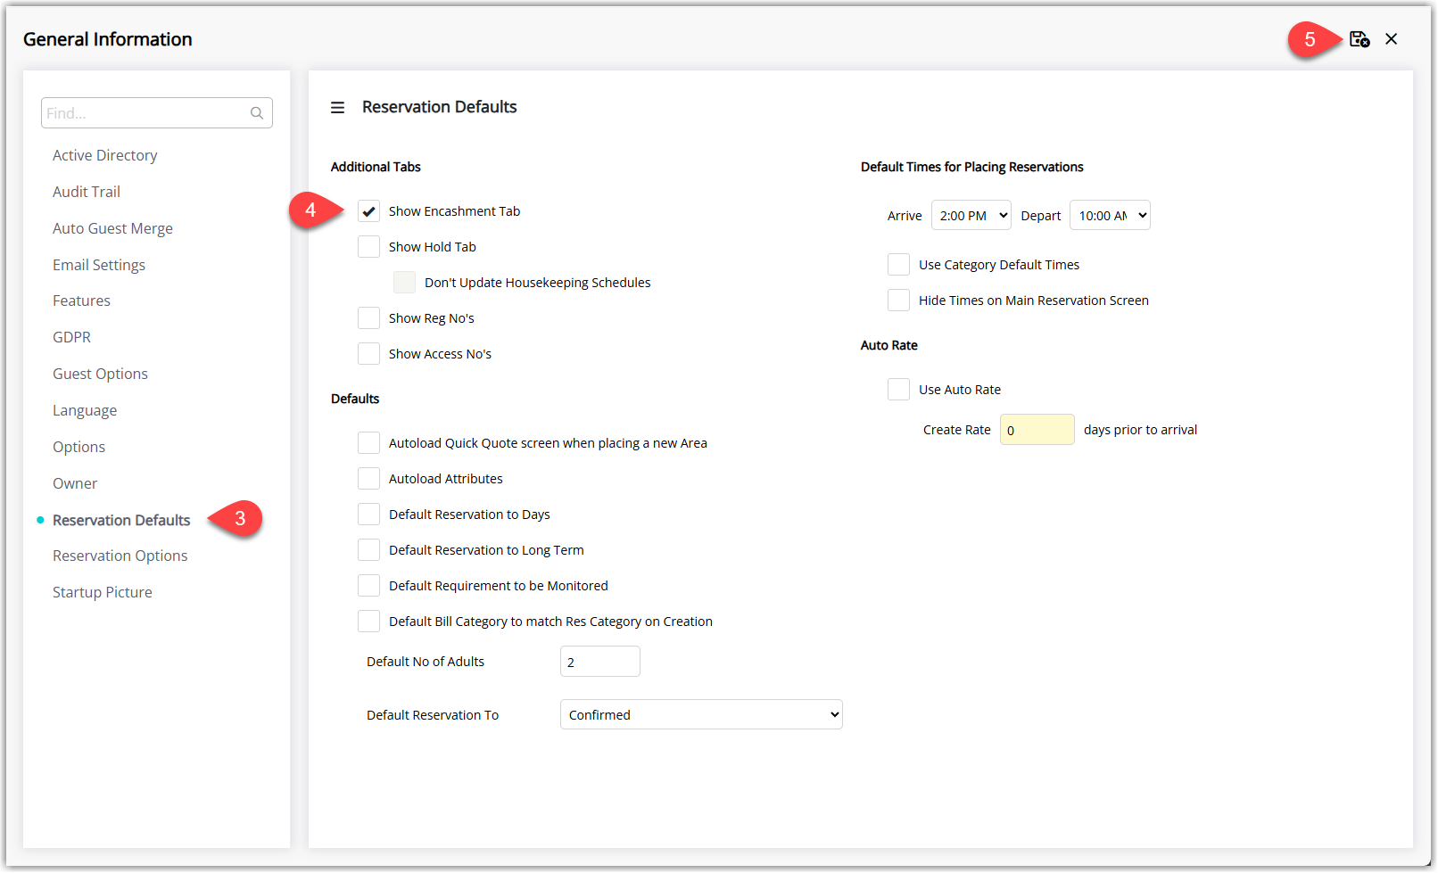This screenshot has height=873, width=1438.
Task: Check Autoload Quick Quote screen option
Action: tap(369, 443)
